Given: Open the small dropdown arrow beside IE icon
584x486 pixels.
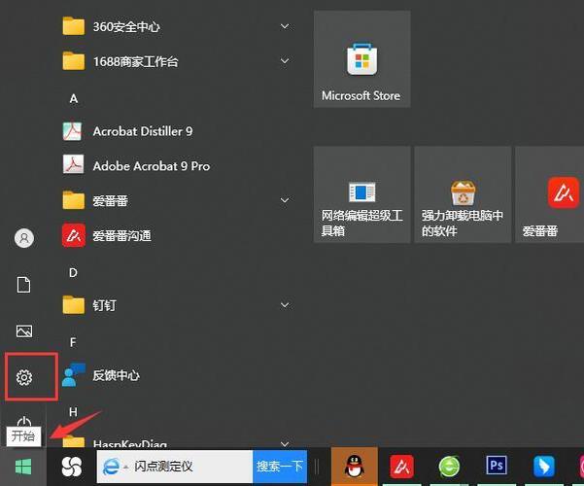Looking at the screenshot, I should [x=125, y=467].
